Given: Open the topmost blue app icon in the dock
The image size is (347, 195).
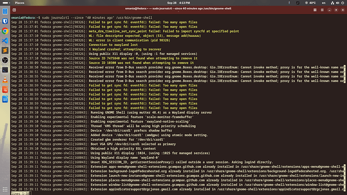Looking at the screenshot, I should pos(5,11).
